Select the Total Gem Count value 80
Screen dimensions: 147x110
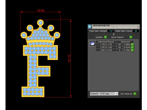point(136,31)
